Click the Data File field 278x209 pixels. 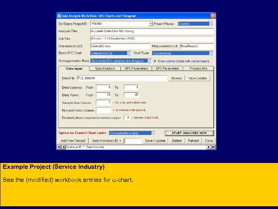[x=122, y=78]
